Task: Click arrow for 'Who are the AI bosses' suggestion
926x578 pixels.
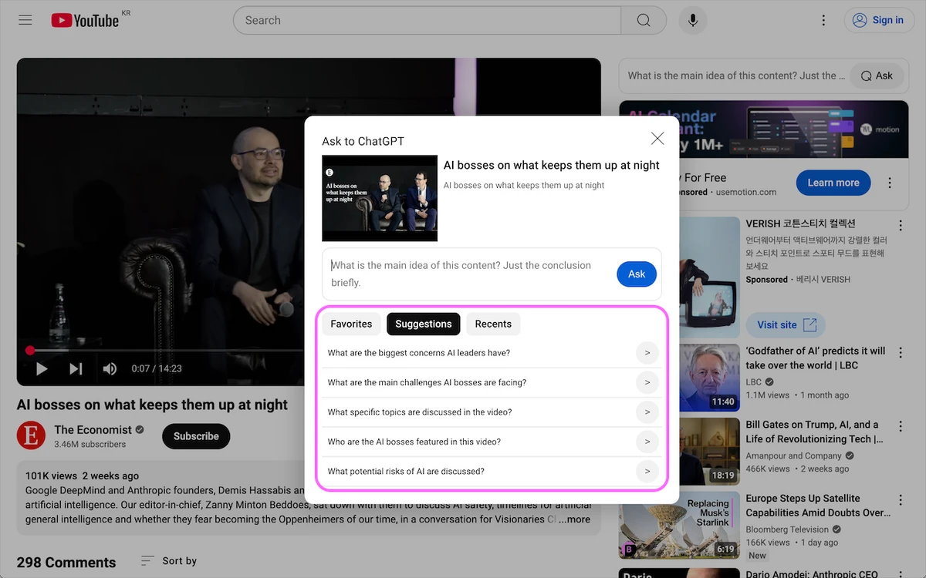Action: pos(647,442)
